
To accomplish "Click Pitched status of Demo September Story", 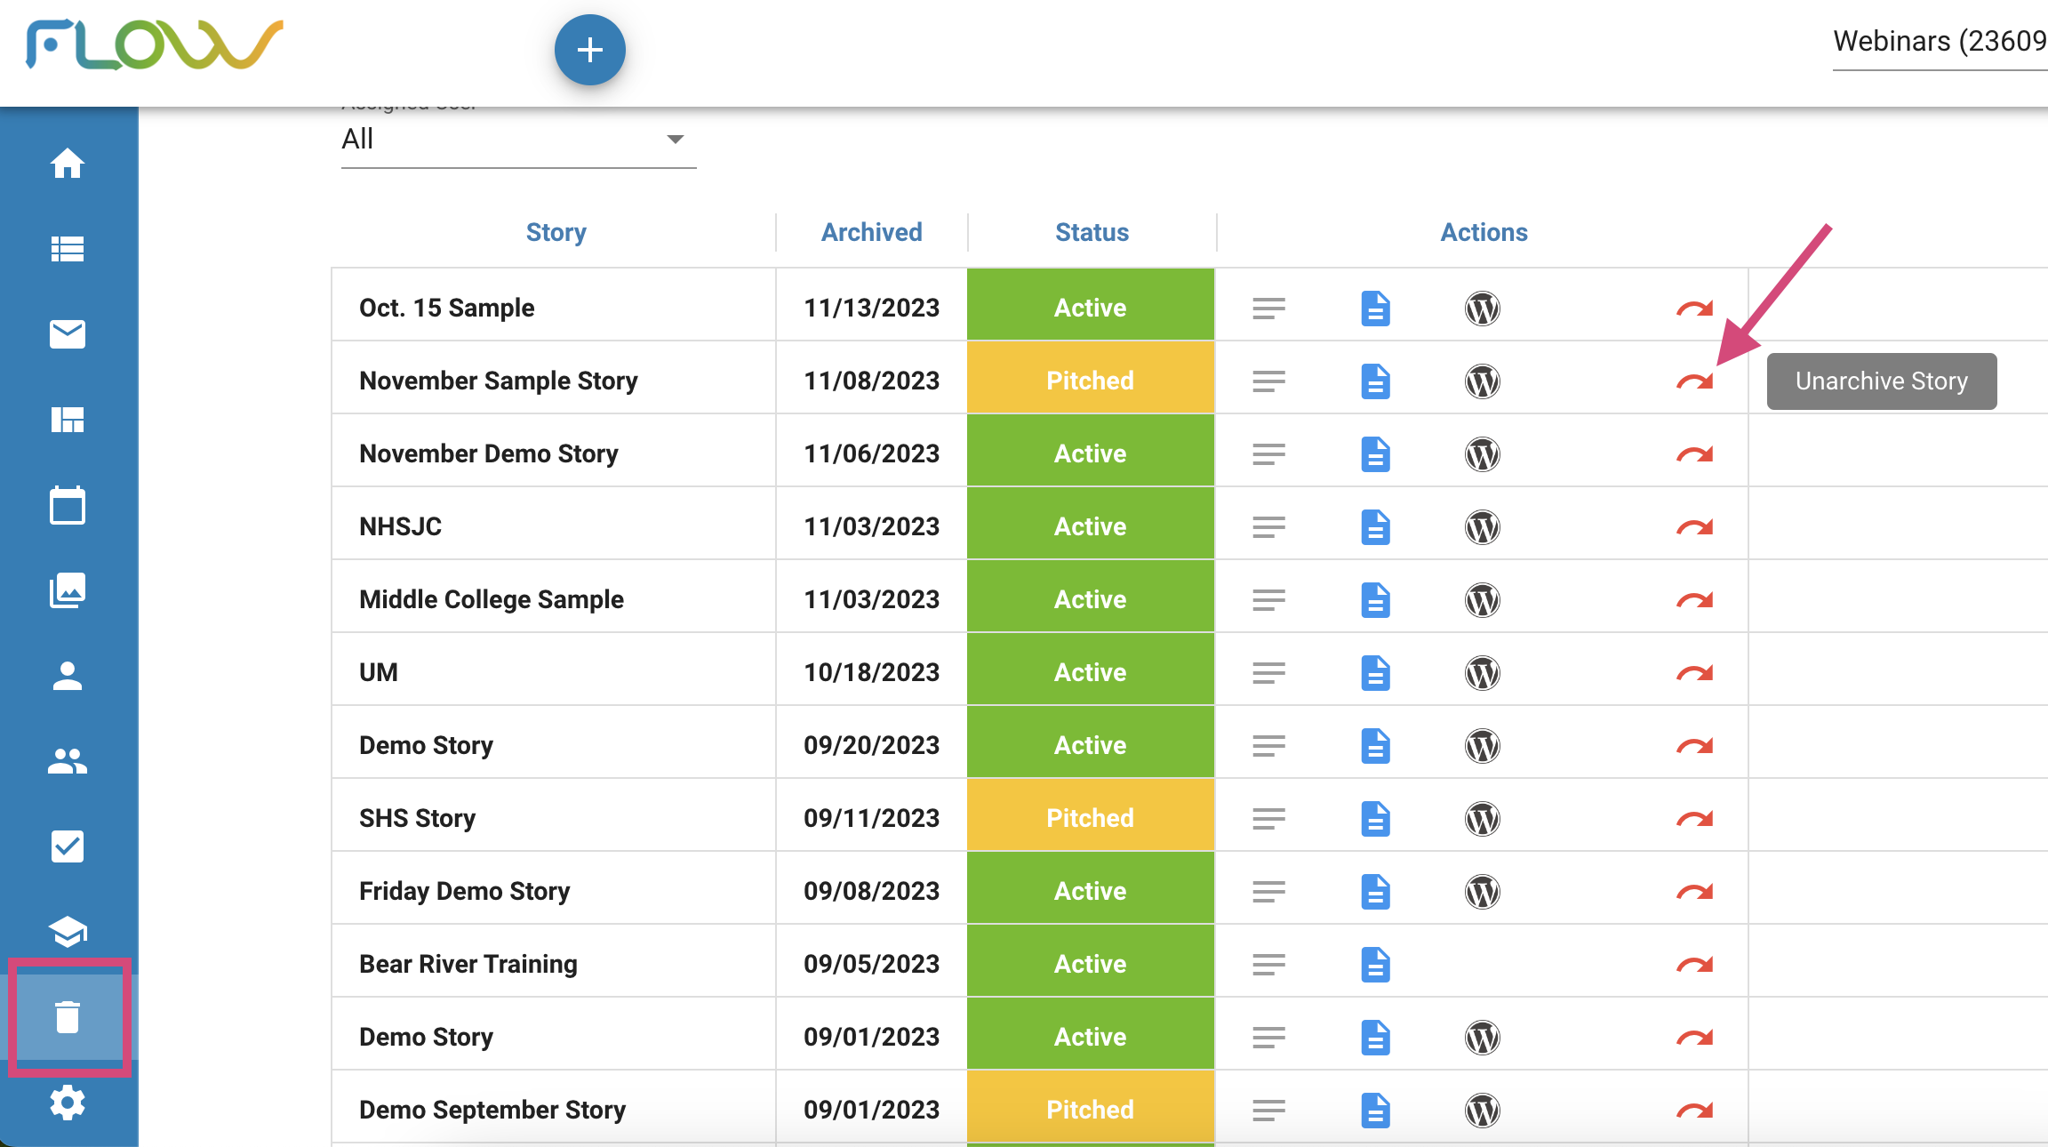I will [x=1091, y=1109].
